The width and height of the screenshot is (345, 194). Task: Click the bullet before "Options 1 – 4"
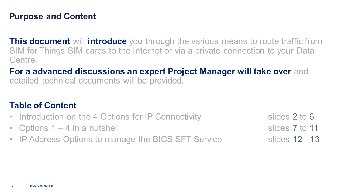point(11,128)
